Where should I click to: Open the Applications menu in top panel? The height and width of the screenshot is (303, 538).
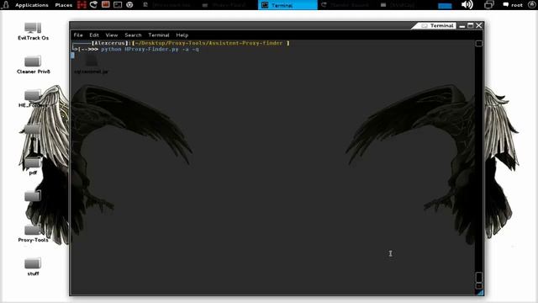click(32, 5)
